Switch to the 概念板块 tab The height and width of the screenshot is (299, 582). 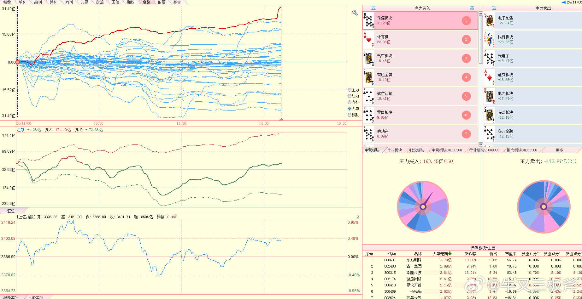(x=417, y=150)
